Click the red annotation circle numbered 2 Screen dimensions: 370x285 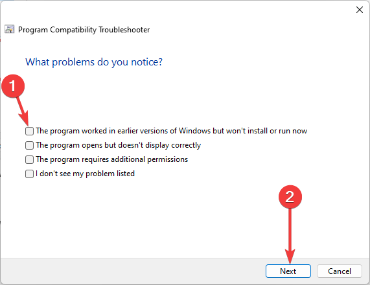pyautogui.click(x=290, y=197)
